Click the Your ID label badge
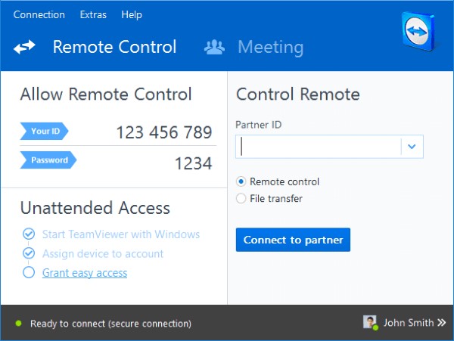 tap(44, 132)
